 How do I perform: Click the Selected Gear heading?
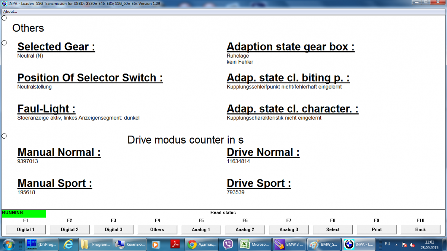point(56,47)
